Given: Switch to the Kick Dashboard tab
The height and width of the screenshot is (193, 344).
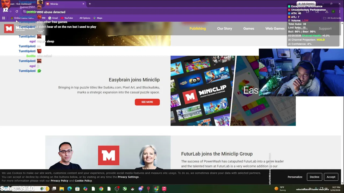Looking at the screenshot, I should point(21,4).
